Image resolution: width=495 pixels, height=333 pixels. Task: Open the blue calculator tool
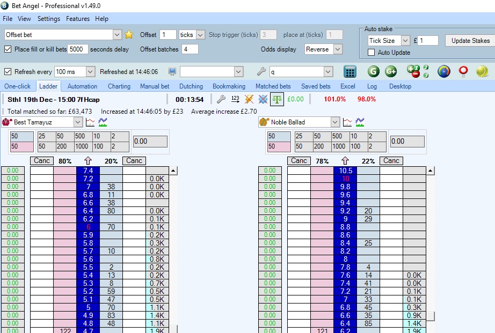pyautogui.click(x=350, y=72)
